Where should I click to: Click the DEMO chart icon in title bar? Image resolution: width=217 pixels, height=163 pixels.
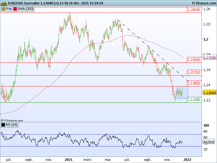pos(4,3)
